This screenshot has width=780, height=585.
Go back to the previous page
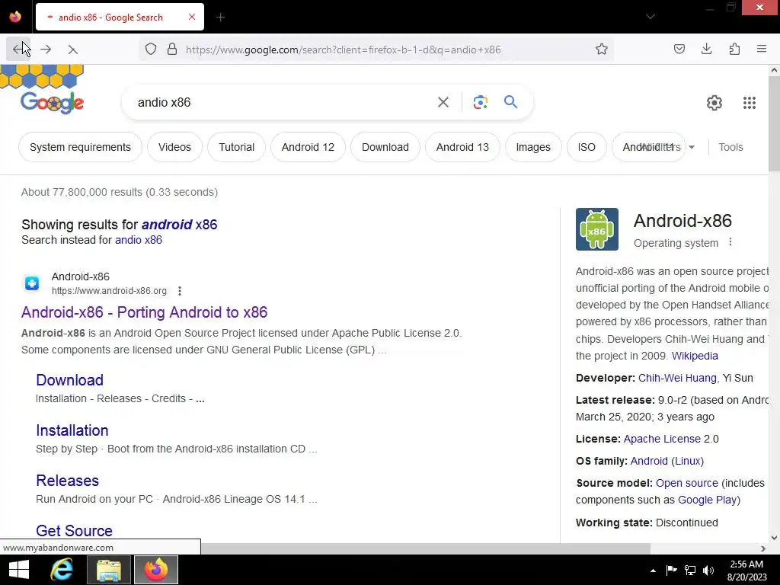[x=18, y=50]
